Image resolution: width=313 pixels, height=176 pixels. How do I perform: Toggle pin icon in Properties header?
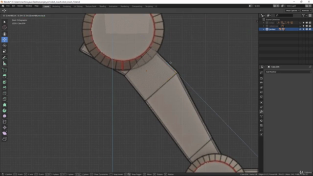(310, 67)
